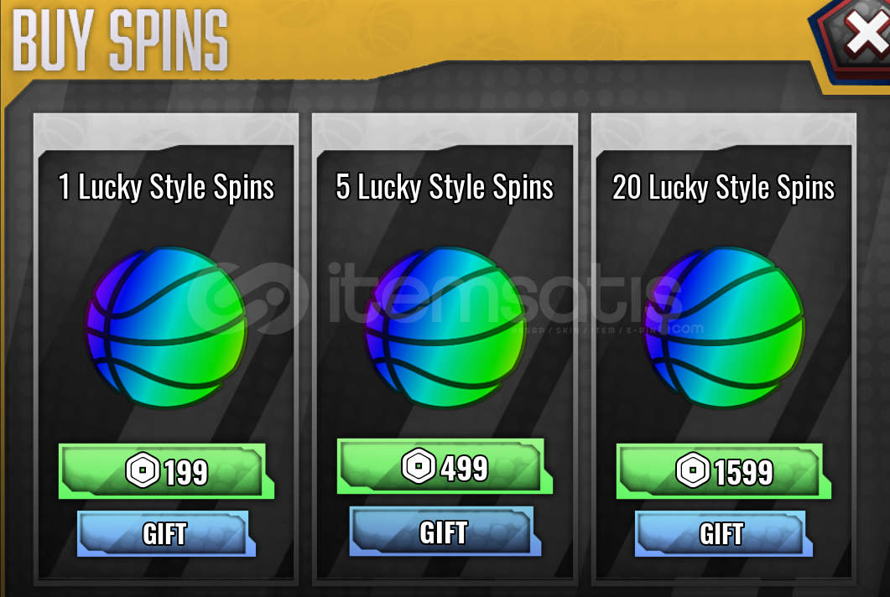Select the basketball icon for 20 Lucky Style Spins
Viewport: 890px width, 597px height.
723,327
